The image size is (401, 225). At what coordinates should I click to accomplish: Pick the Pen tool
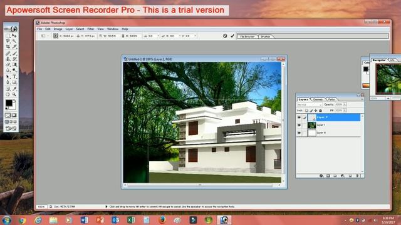point(8,82)
